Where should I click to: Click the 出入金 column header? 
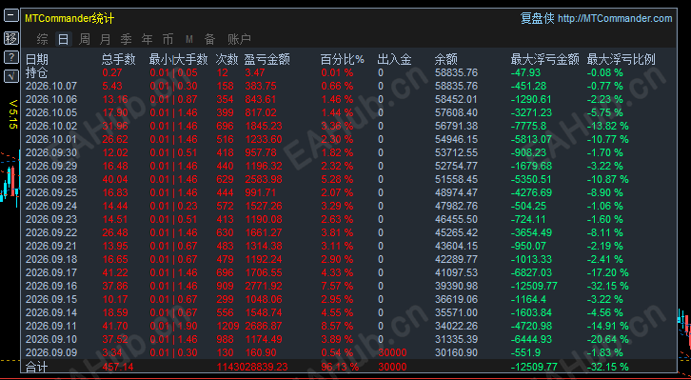394,59
